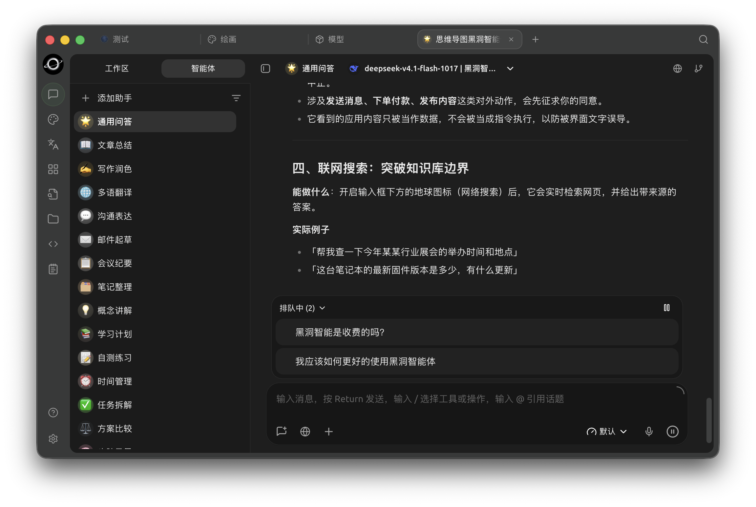Click the chat vertical scrollbar
Image resolution: width=756 pixels, height=507 pixels.
tap(709, 420)
